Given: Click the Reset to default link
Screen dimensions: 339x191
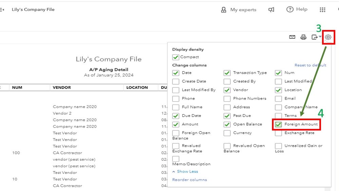Looking at the screenshot, I should coord(310,65).
